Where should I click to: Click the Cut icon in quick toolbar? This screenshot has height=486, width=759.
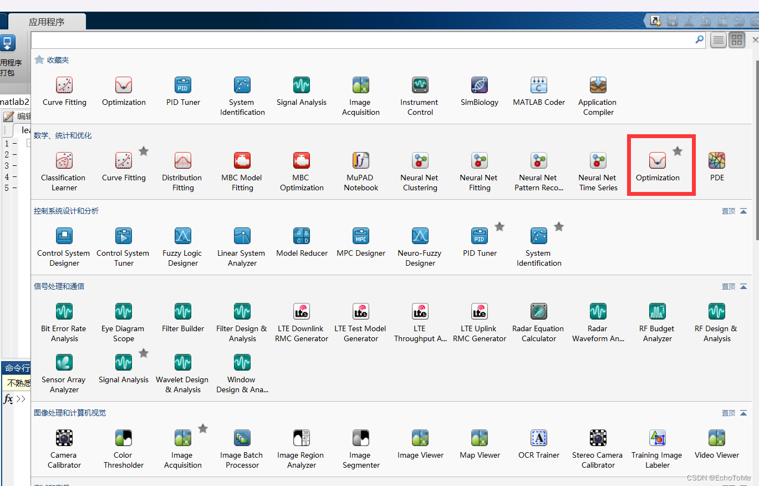coord(689,21)
